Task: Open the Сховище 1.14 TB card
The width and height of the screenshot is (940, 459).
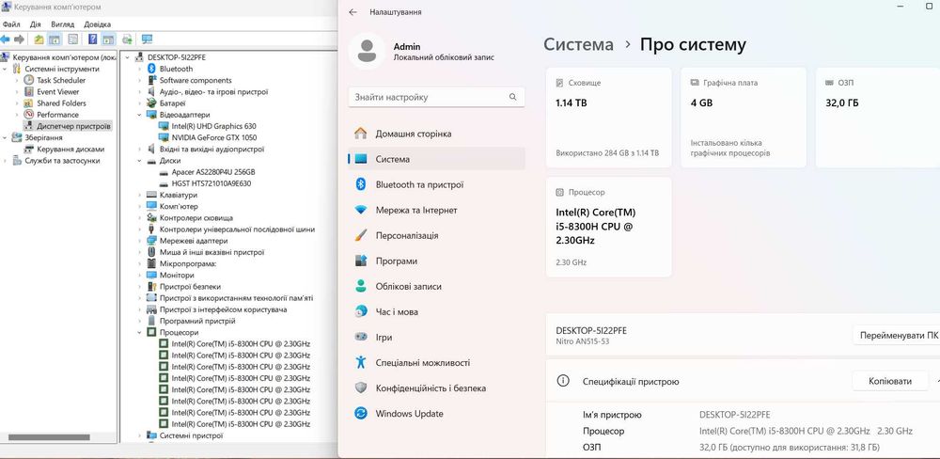Action: pos(608,118)
